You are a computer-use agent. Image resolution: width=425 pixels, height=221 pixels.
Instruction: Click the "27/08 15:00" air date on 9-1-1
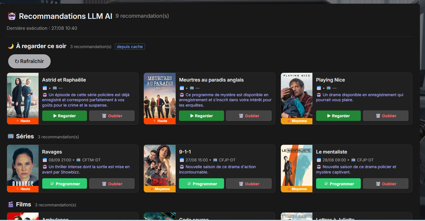(x=197, y=160)
